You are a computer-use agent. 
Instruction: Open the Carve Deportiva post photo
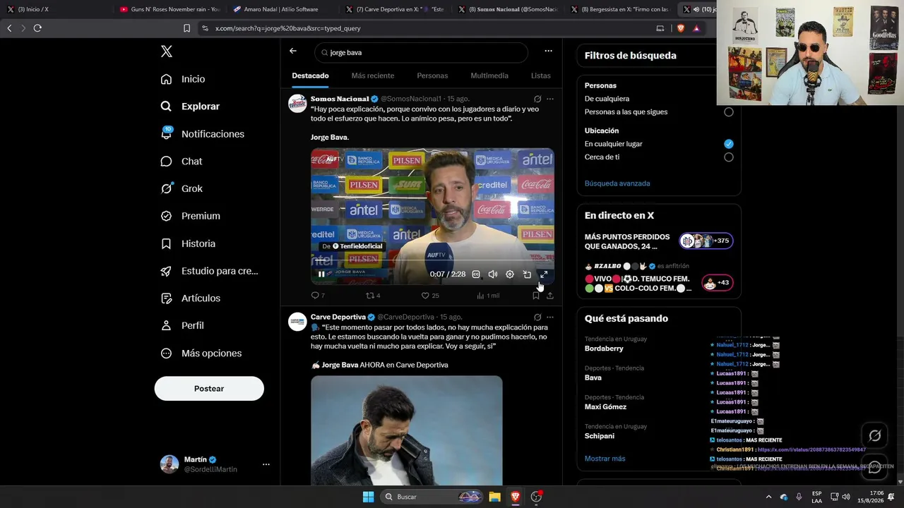[407, 430]
